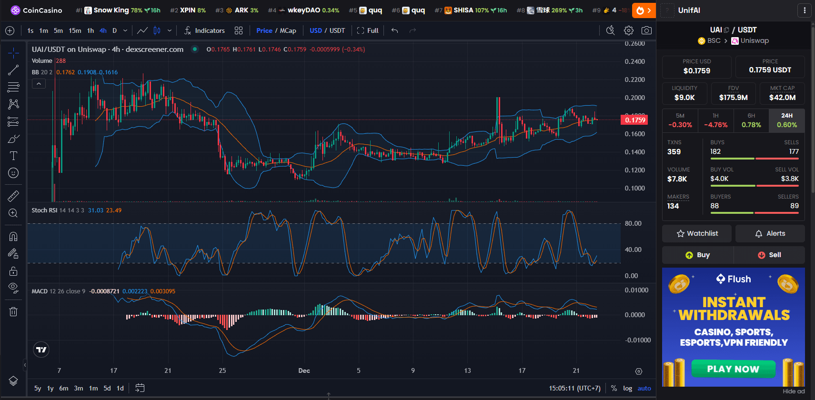Collapse the indicator legend chevron
This screenshot has height=400, width=815.
[x=39, y=84]
